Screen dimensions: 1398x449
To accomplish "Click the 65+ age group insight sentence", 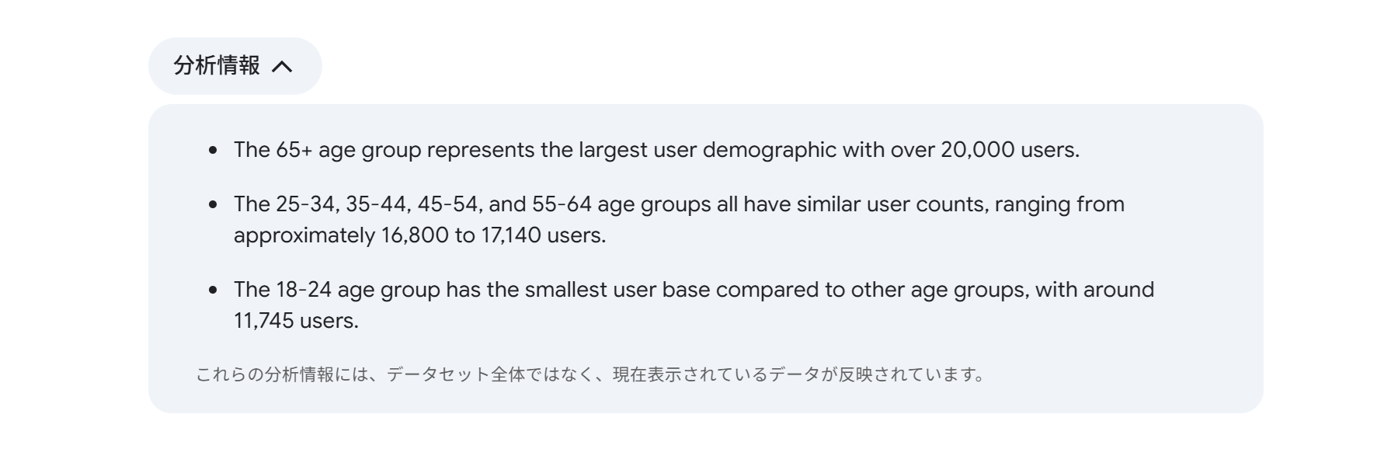I will [656, 150].
